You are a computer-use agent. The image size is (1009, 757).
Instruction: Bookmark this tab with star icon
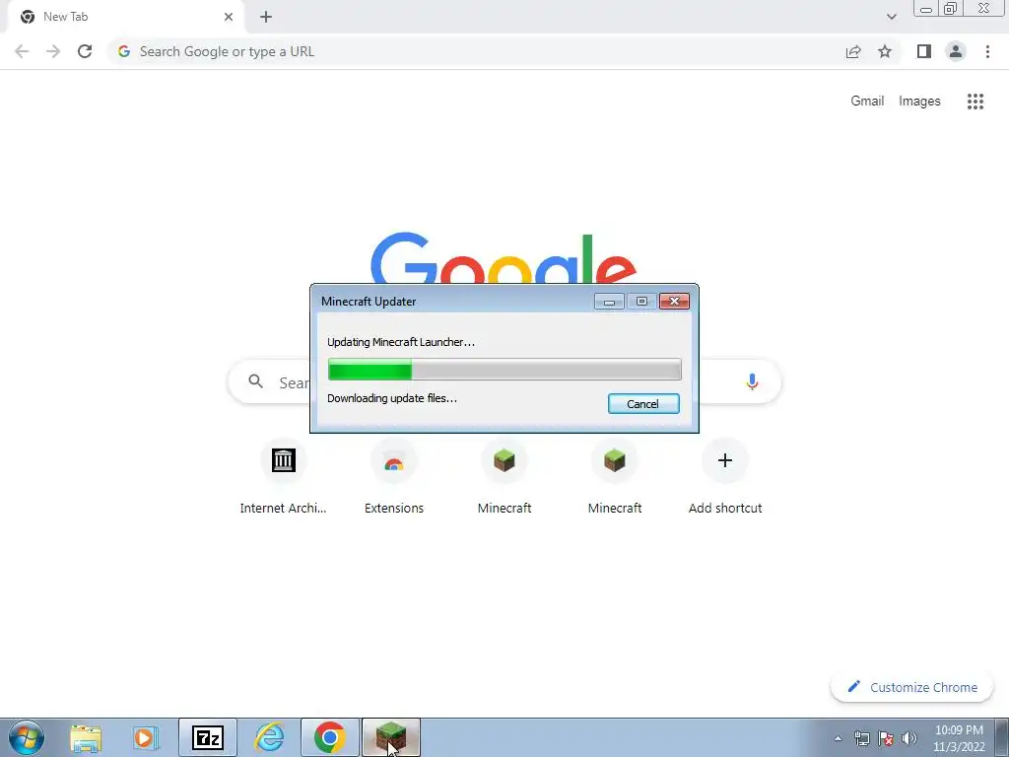[x=885, y=51]
